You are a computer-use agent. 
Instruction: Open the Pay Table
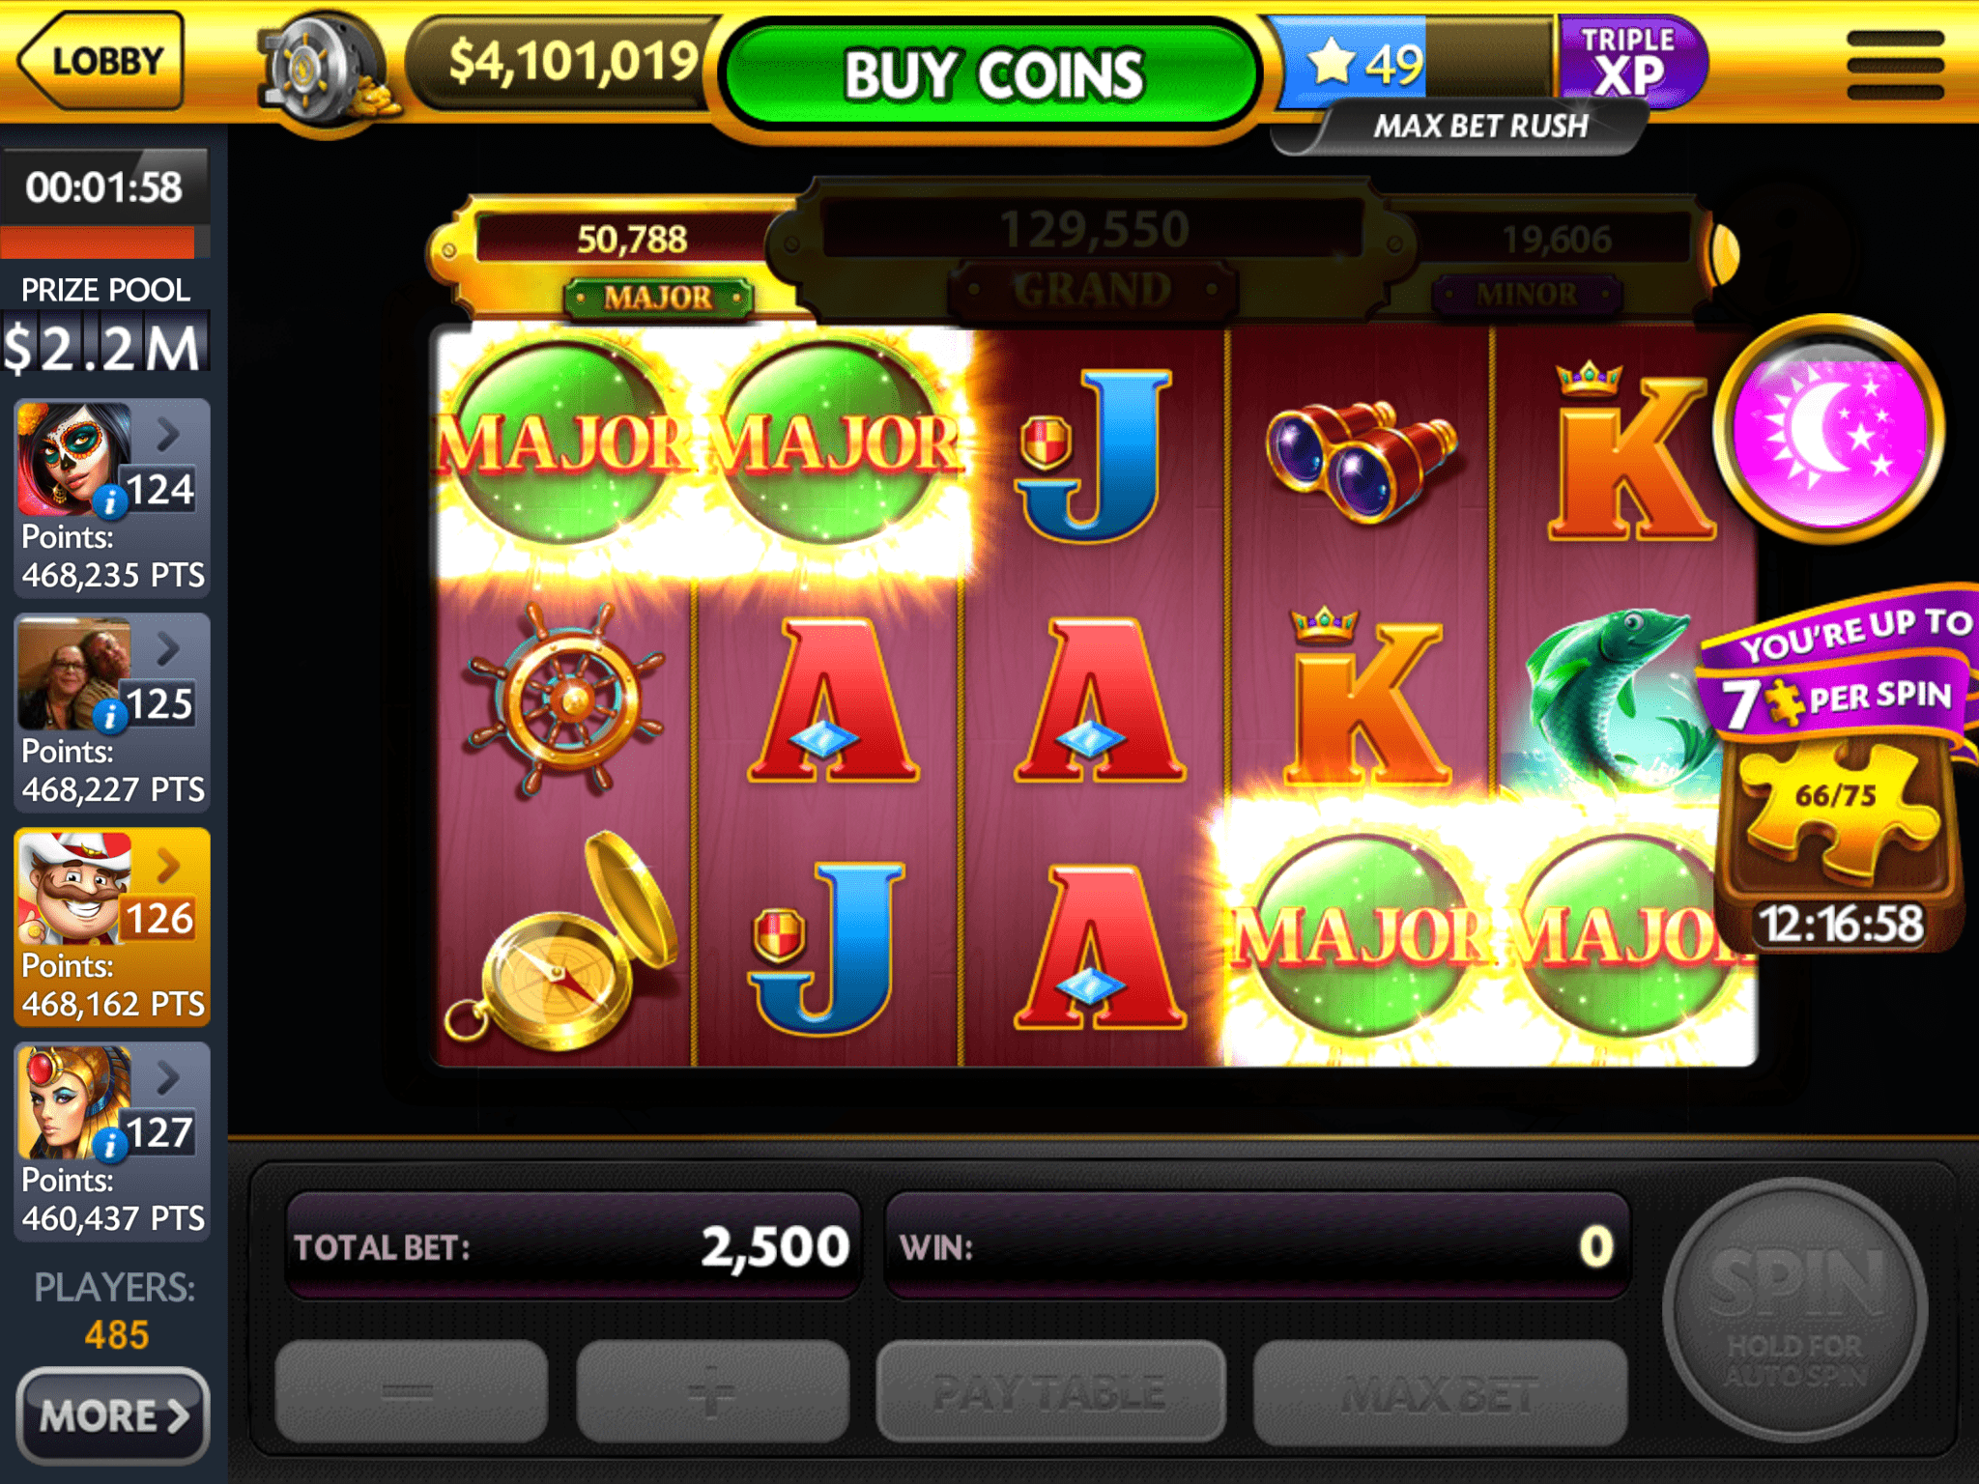(x=1050, y=1391)
